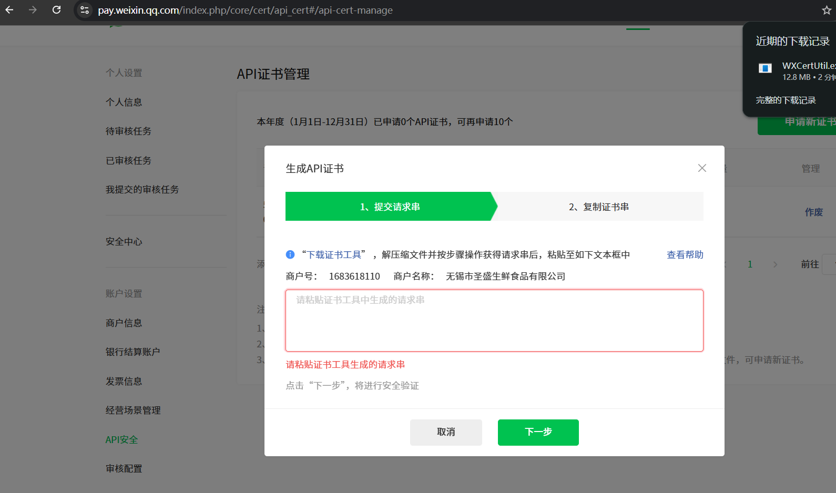Bookmark this page with star icon
The width and height of the screenshot is (836, 493).
(x=826, y=11)
